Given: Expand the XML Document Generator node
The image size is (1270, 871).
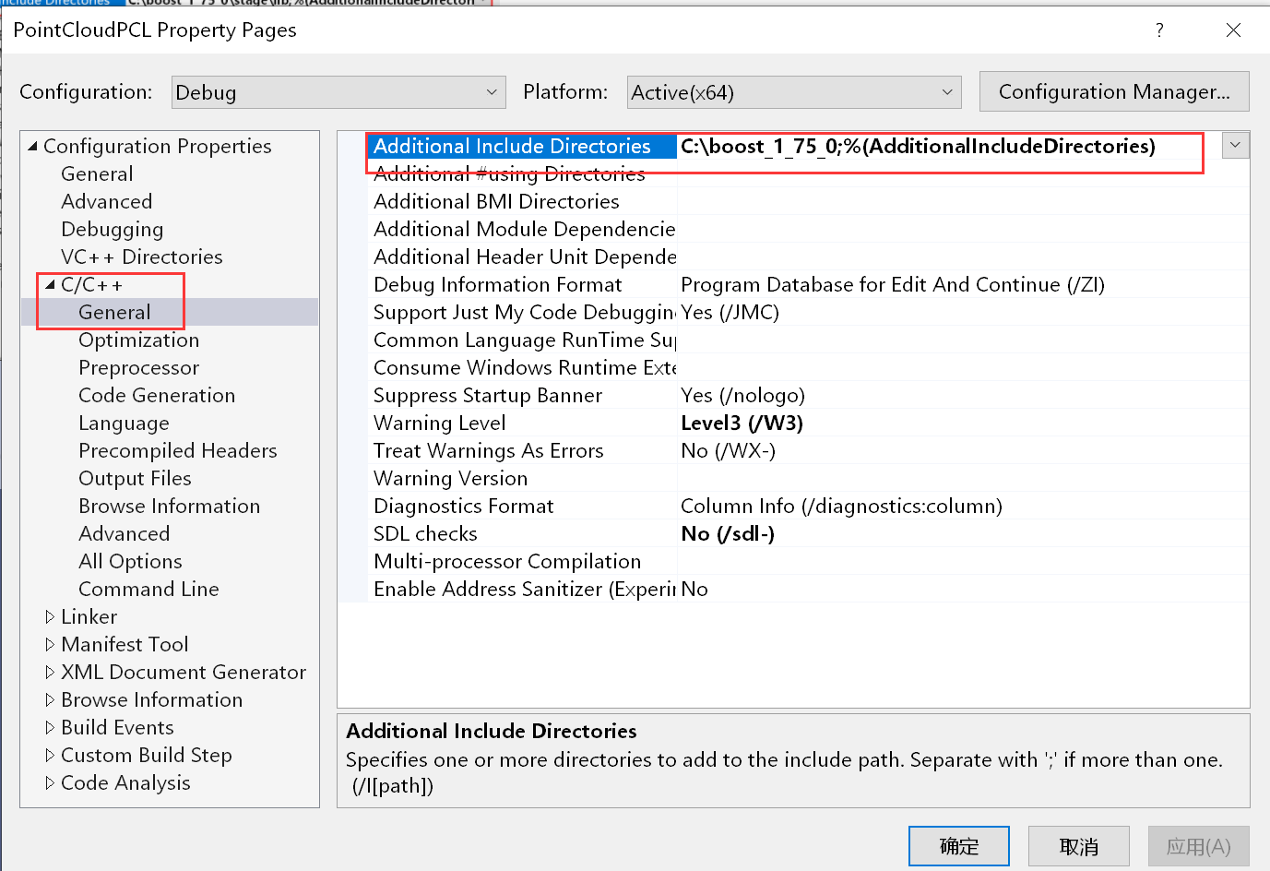Looking at the screenshot, I should (52, 672).
